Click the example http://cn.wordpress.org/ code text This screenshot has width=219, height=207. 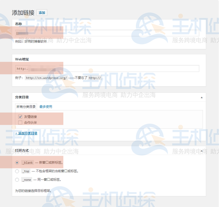coord(46,78)
